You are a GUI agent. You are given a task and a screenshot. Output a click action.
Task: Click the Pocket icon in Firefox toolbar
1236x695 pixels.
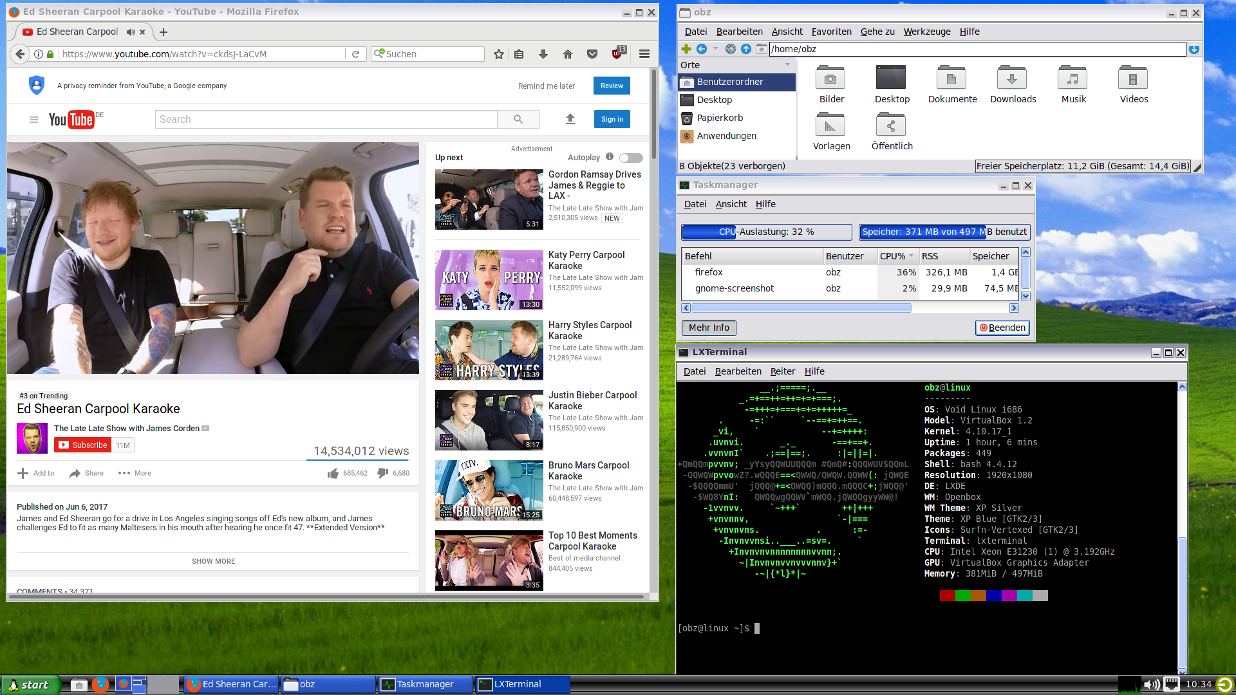[592, 54]
